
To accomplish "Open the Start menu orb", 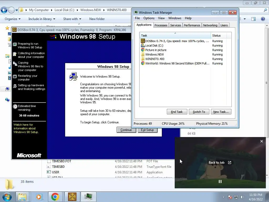I will coord(7,197).
